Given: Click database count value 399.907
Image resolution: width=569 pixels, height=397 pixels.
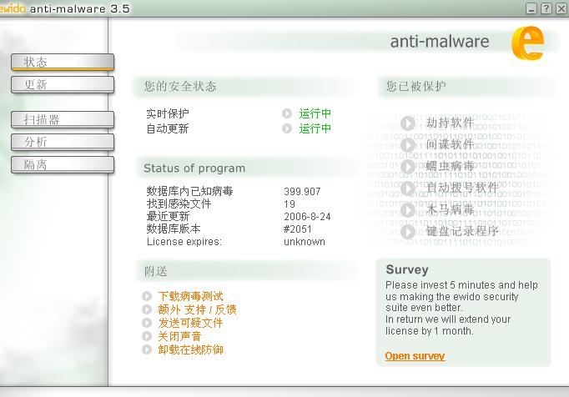Looking at the screenshot, I should pos(302,192).
